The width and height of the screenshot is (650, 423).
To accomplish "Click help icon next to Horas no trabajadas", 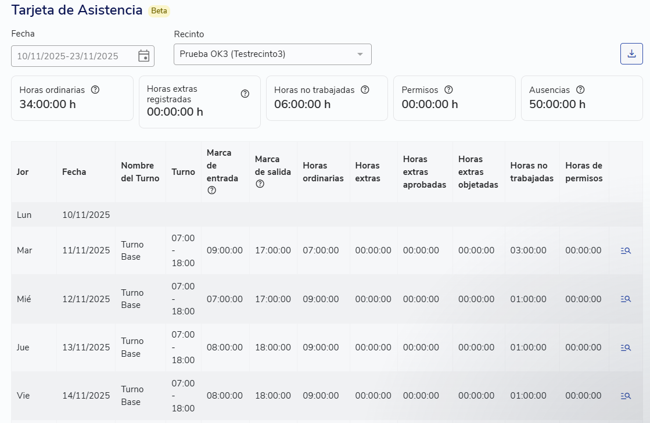I will (365, 90).
